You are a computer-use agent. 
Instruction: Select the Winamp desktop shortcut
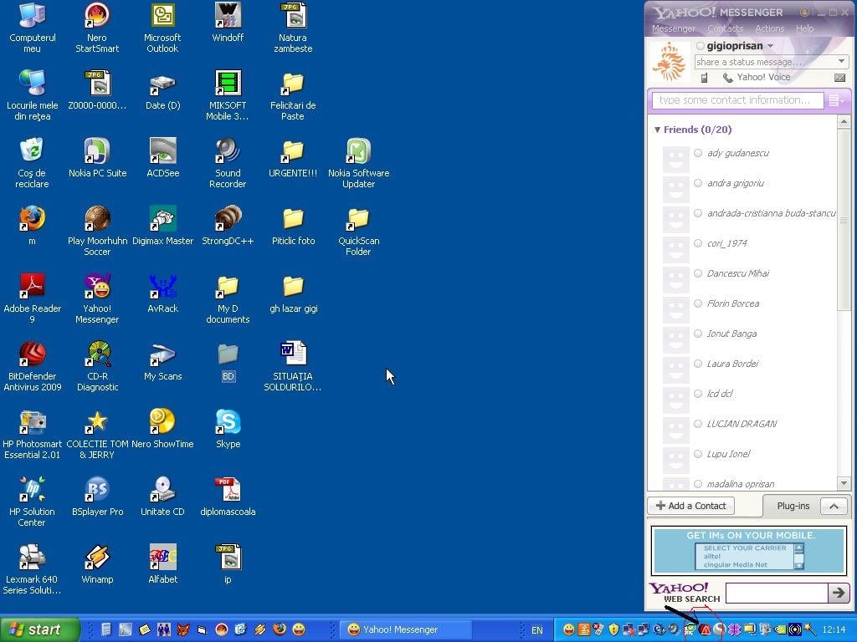[x=97, y=563]
